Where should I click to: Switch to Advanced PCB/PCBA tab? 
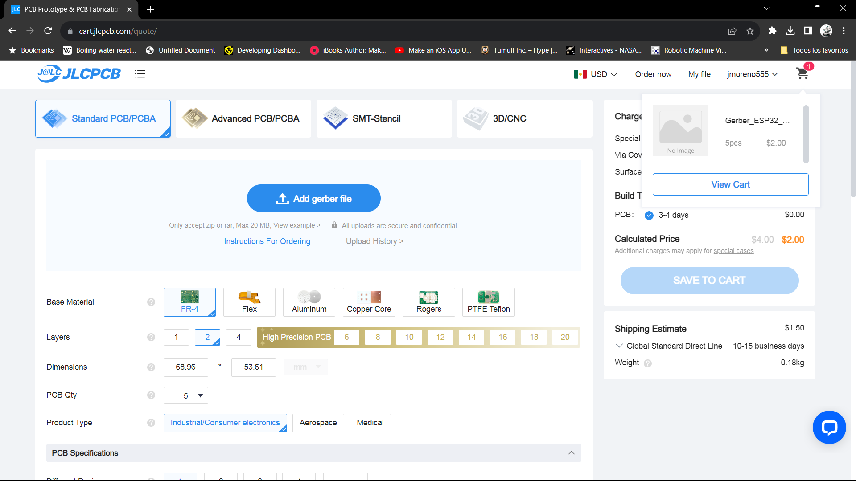(x=243, y=118)
